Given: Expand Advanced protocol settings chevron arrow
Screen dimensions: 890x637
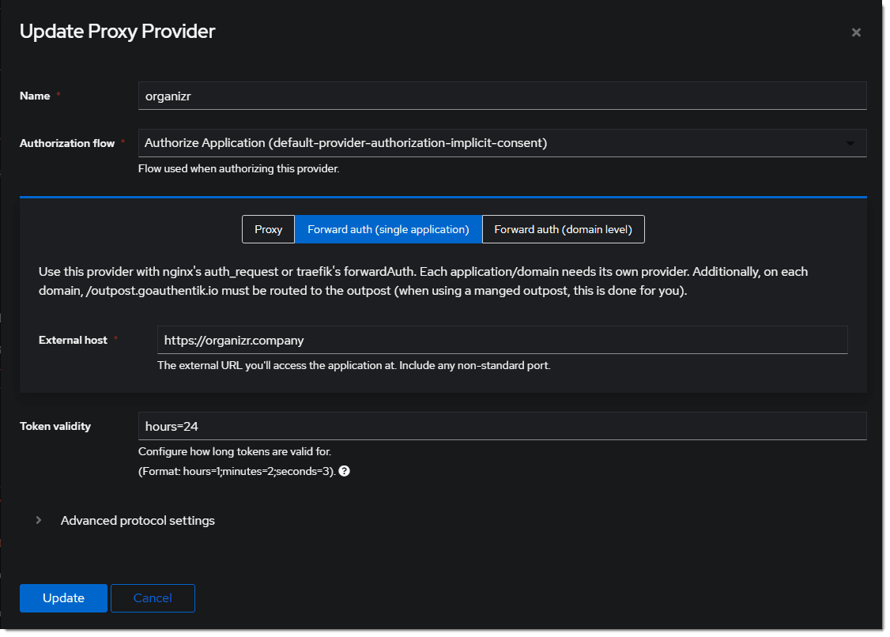Looking at the screenshot, I should click(x=38, y=520).
